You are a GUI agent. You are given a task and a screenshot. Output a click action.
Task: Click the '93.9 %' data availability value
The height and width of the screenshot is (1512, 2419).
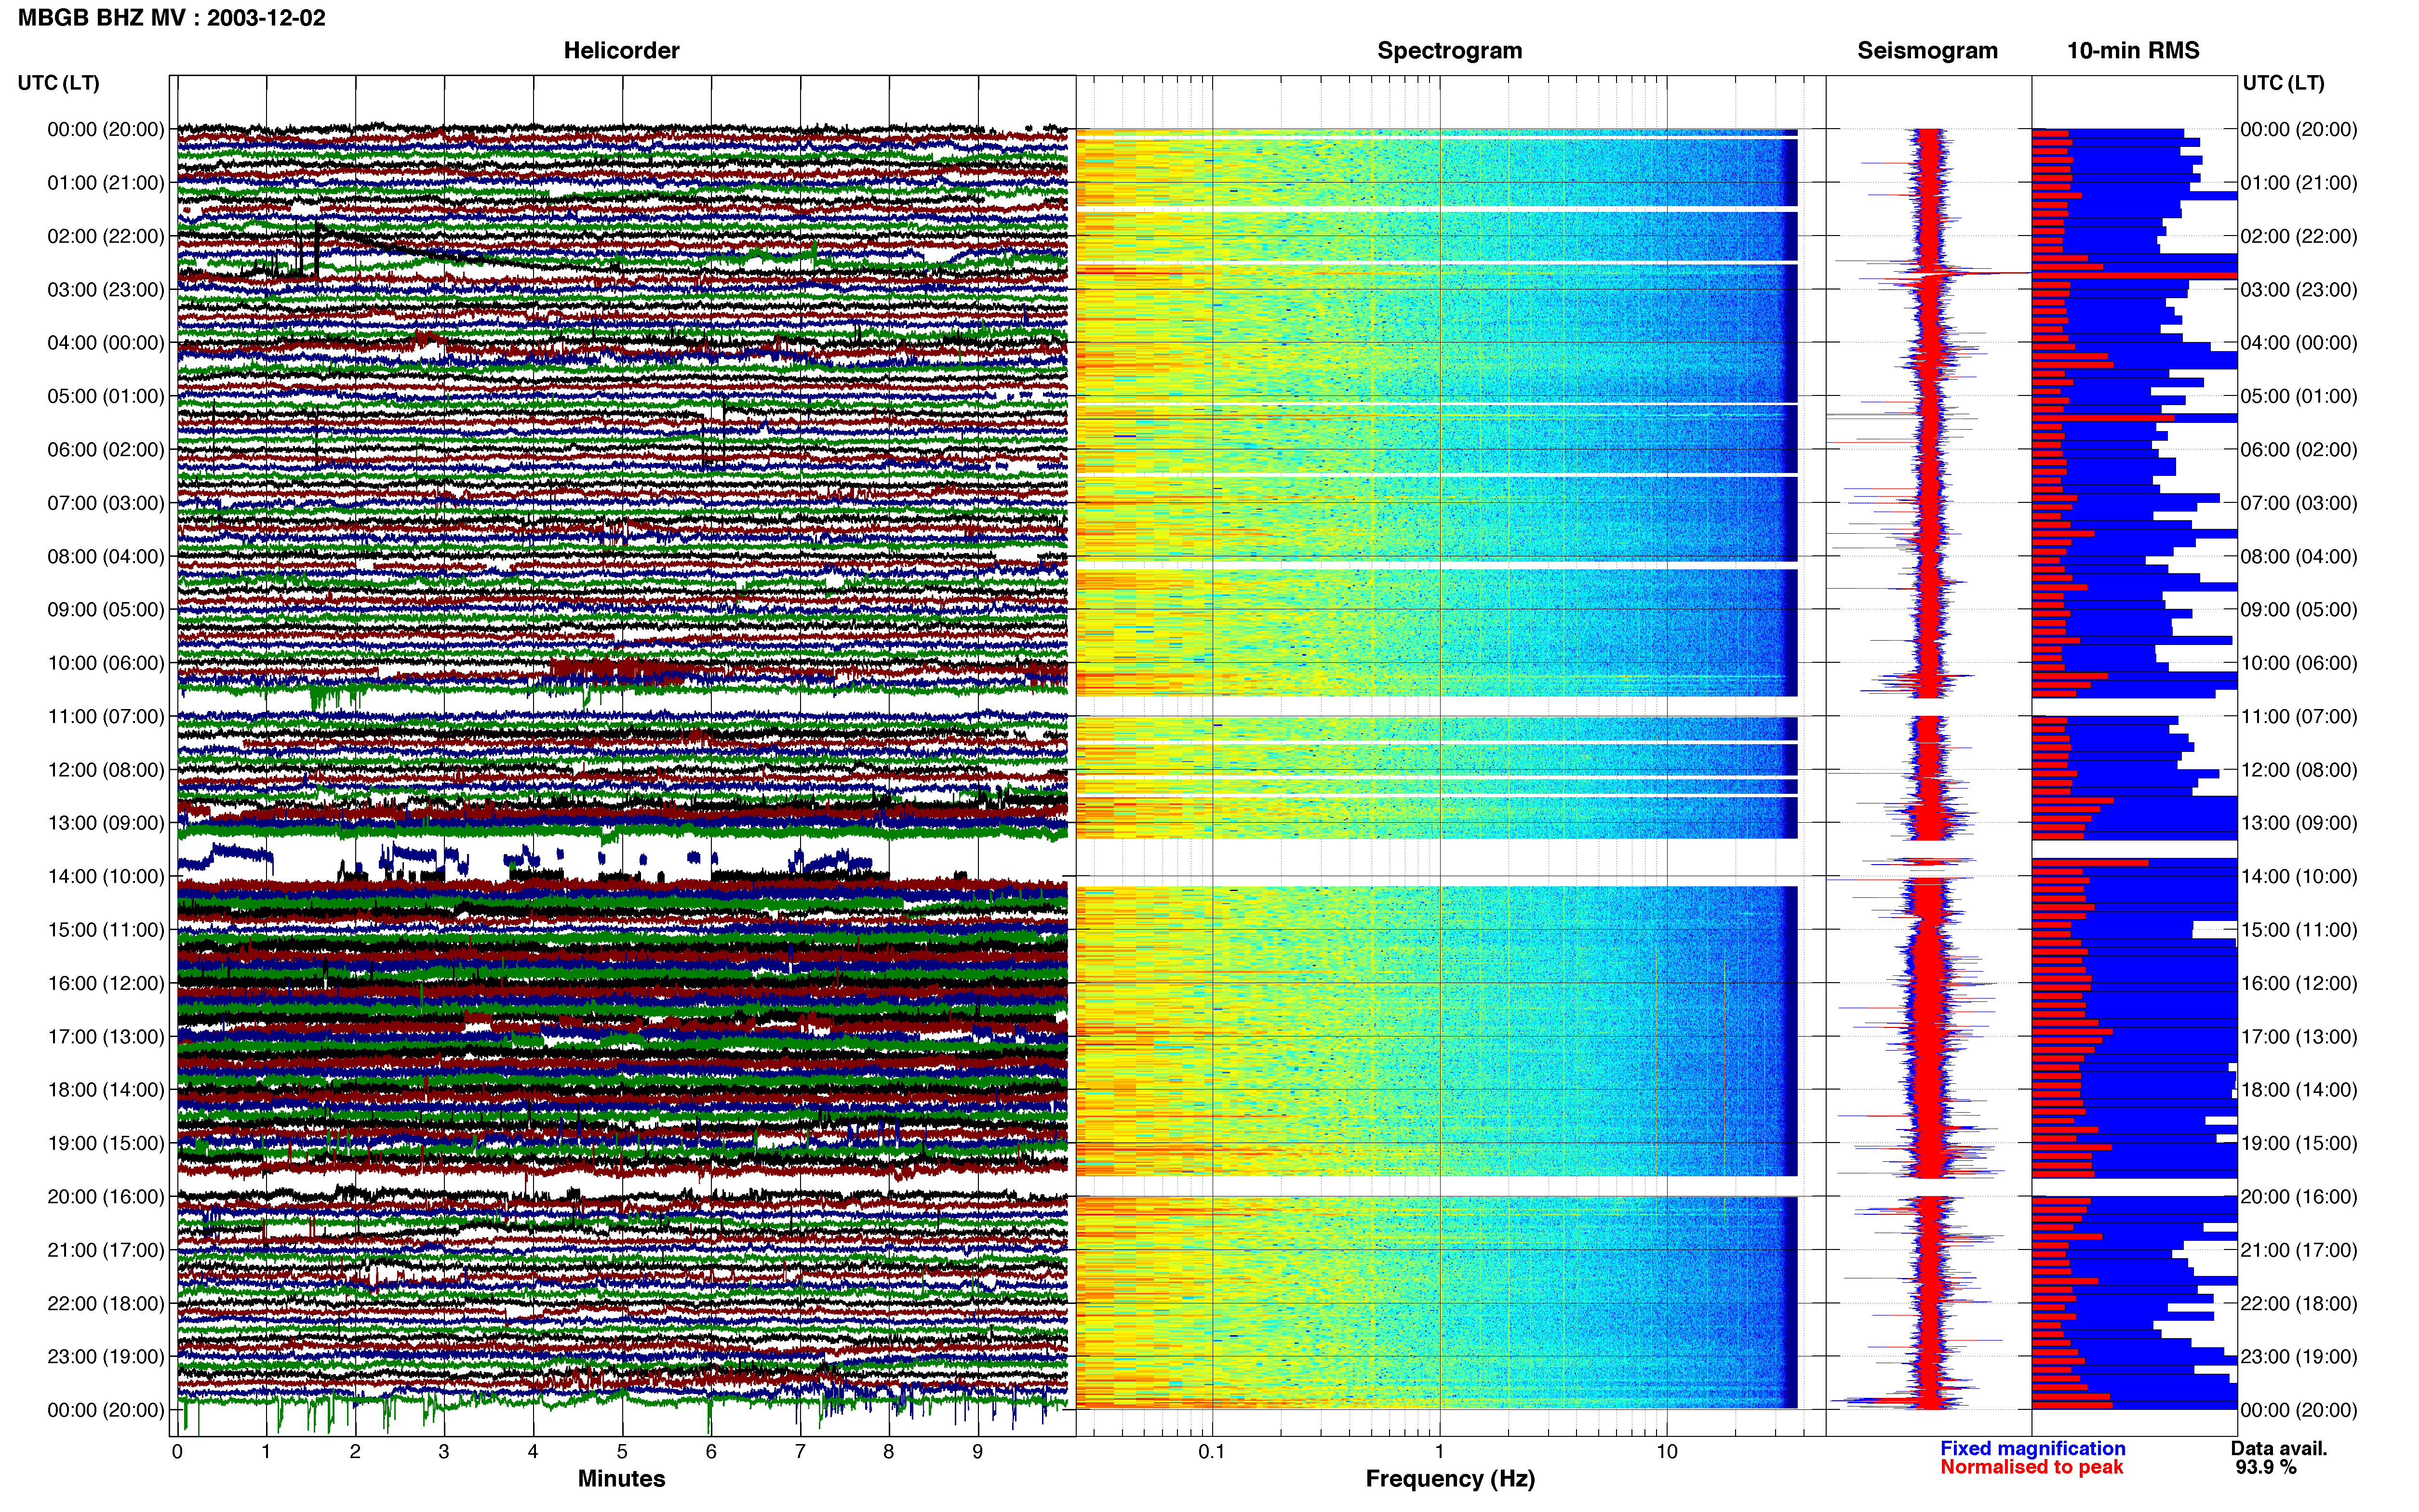click(x=2266, y=1468)
